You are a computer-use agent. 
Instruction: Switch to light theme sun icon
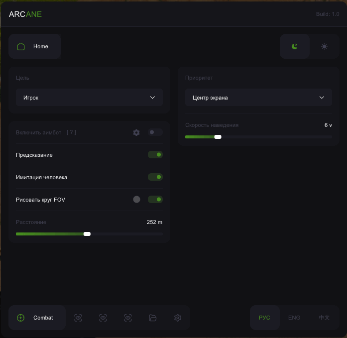pyautogui.click(x=324, y=46)
